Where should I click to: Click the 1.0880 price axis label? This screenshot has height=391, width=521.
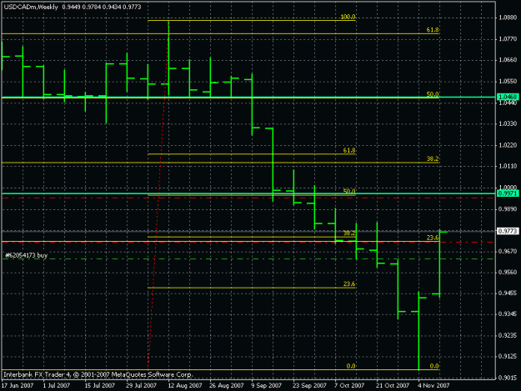[x=508, y=18]
